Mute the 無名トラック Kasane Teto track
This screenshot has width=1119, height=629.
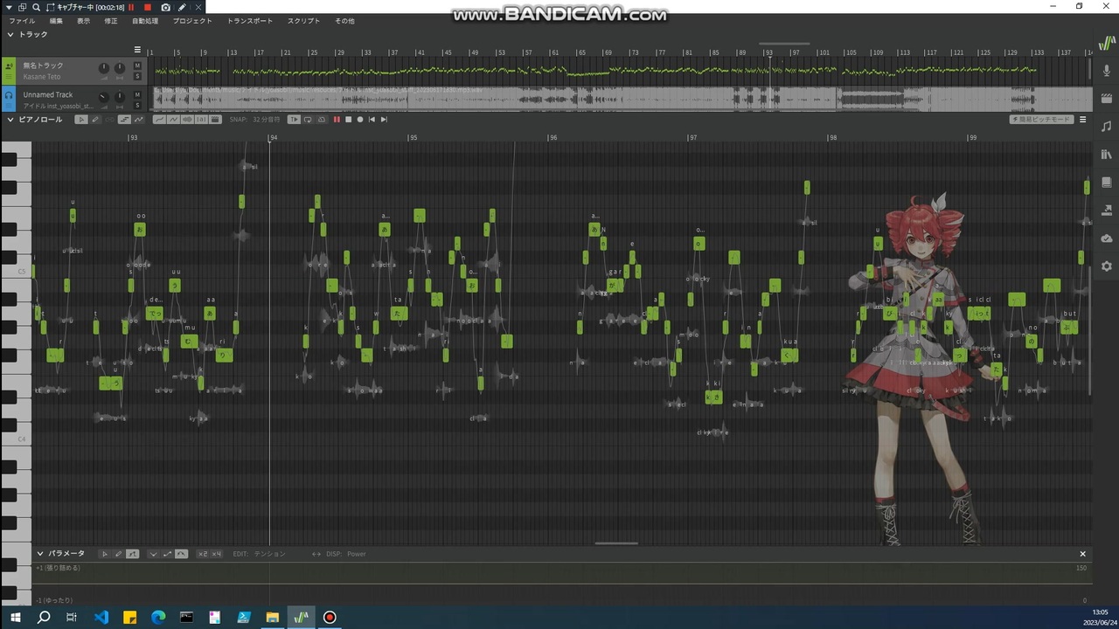pos(137,66)
